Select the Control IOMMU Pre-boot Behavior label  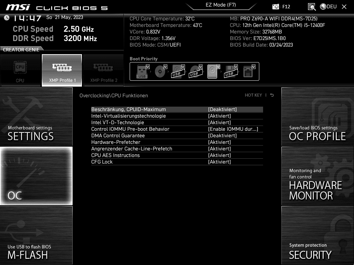(130, 129)
